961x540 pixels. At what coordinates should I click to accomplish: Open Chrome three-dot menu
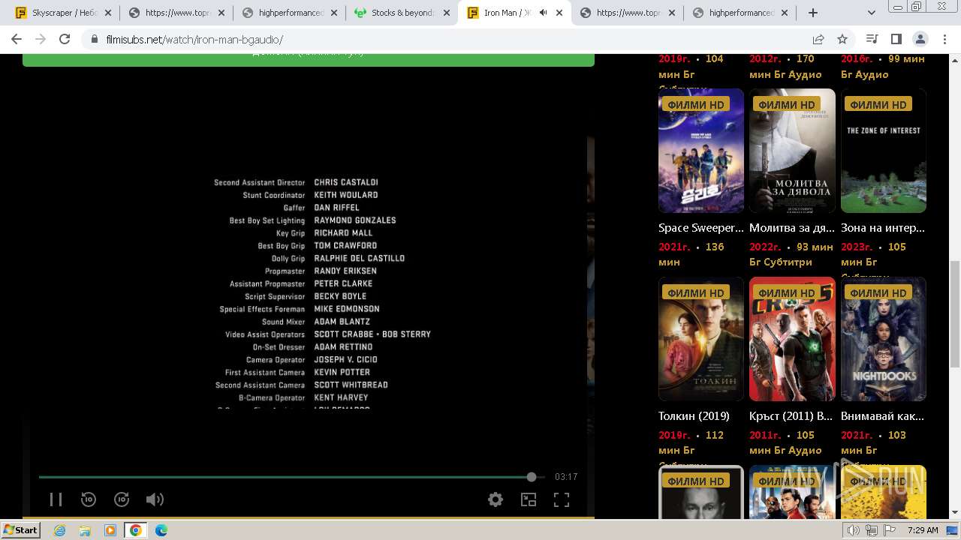944,39
